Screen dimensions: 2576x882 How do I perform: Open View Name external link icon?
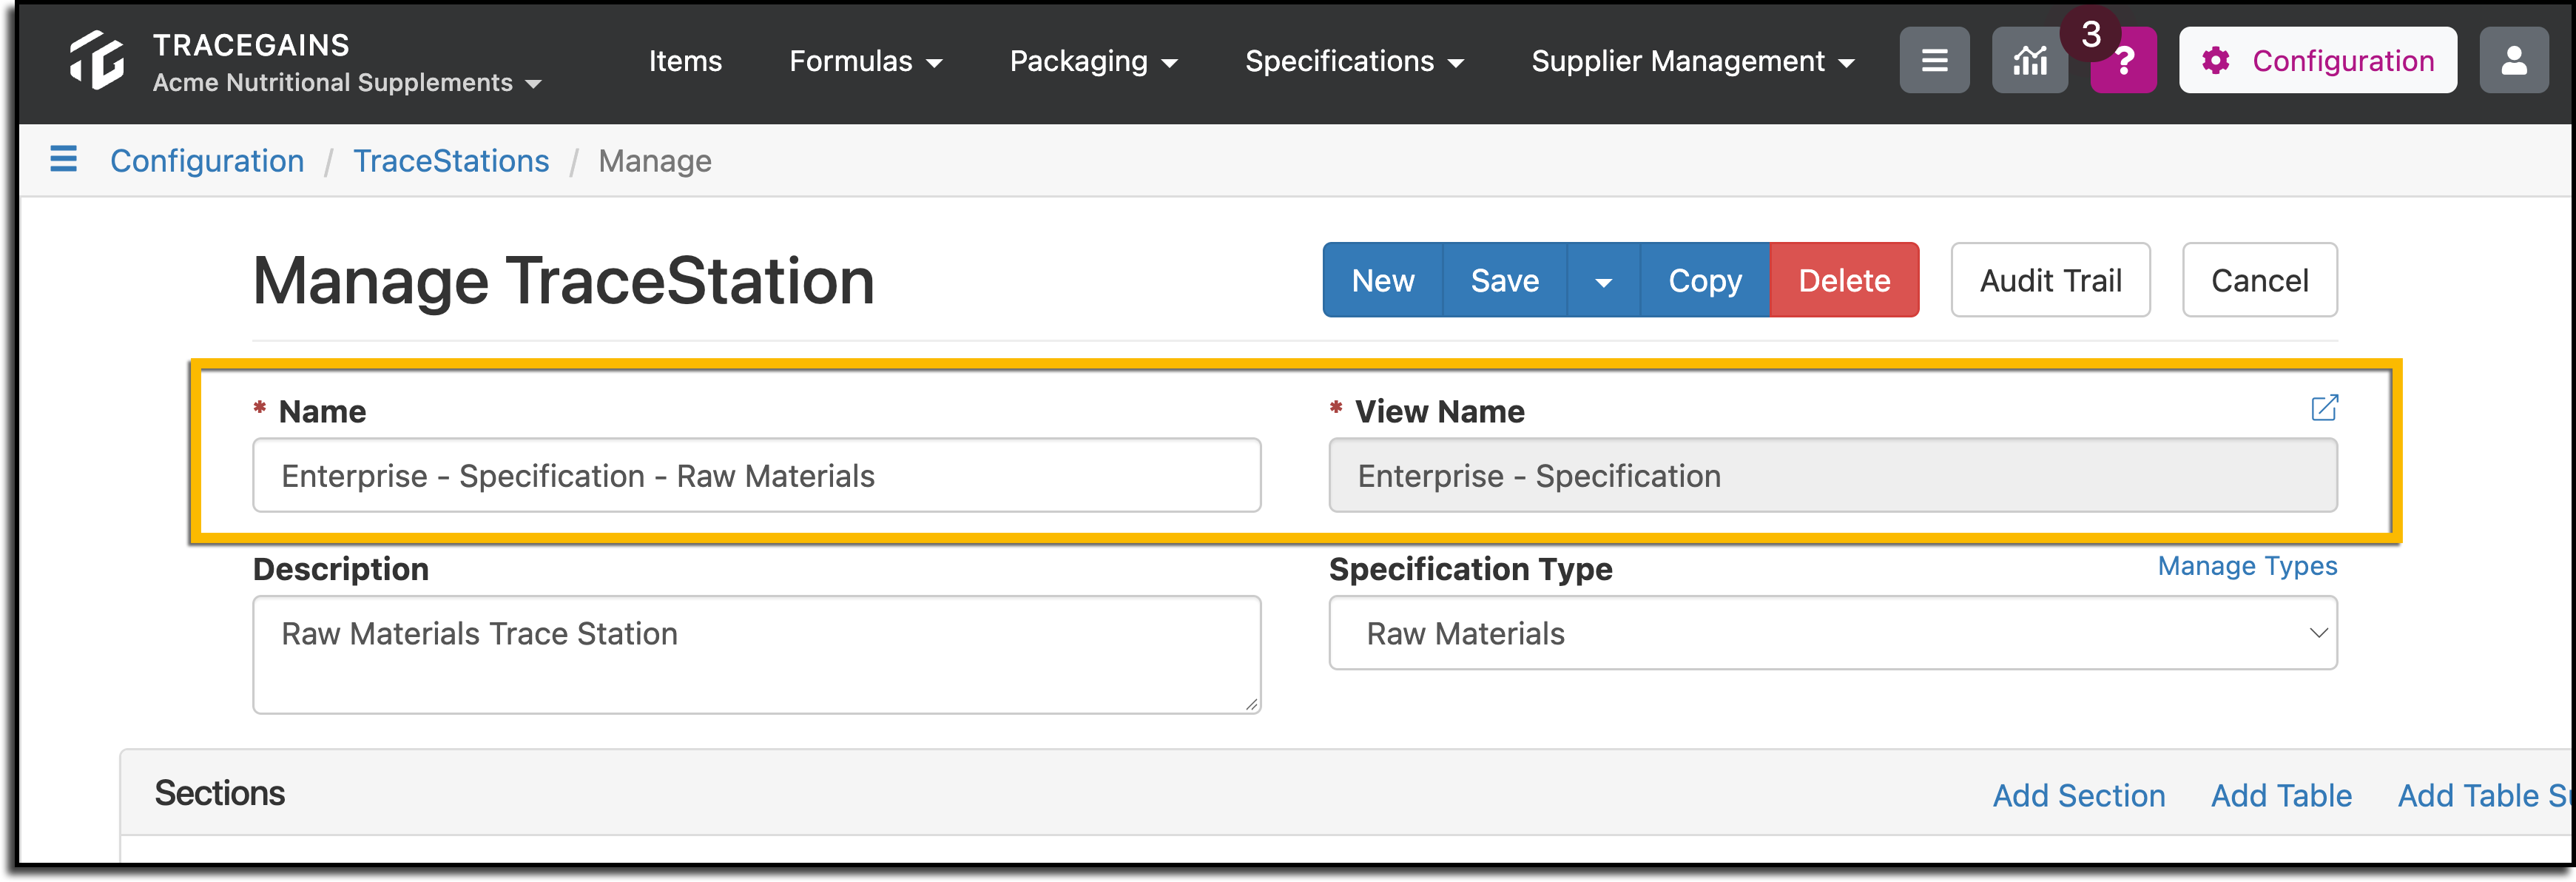point(2324,408)
